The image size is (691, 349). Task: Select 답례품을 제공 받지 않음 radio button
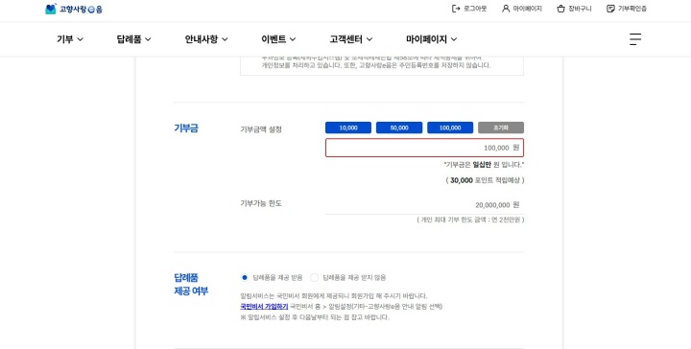314,278
